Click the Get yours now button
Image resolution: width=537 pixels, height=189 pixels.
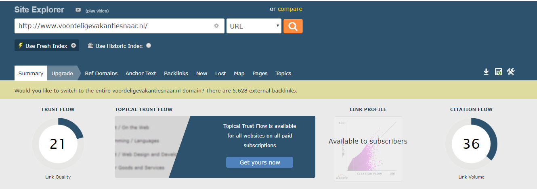click(x=260, y=162)
